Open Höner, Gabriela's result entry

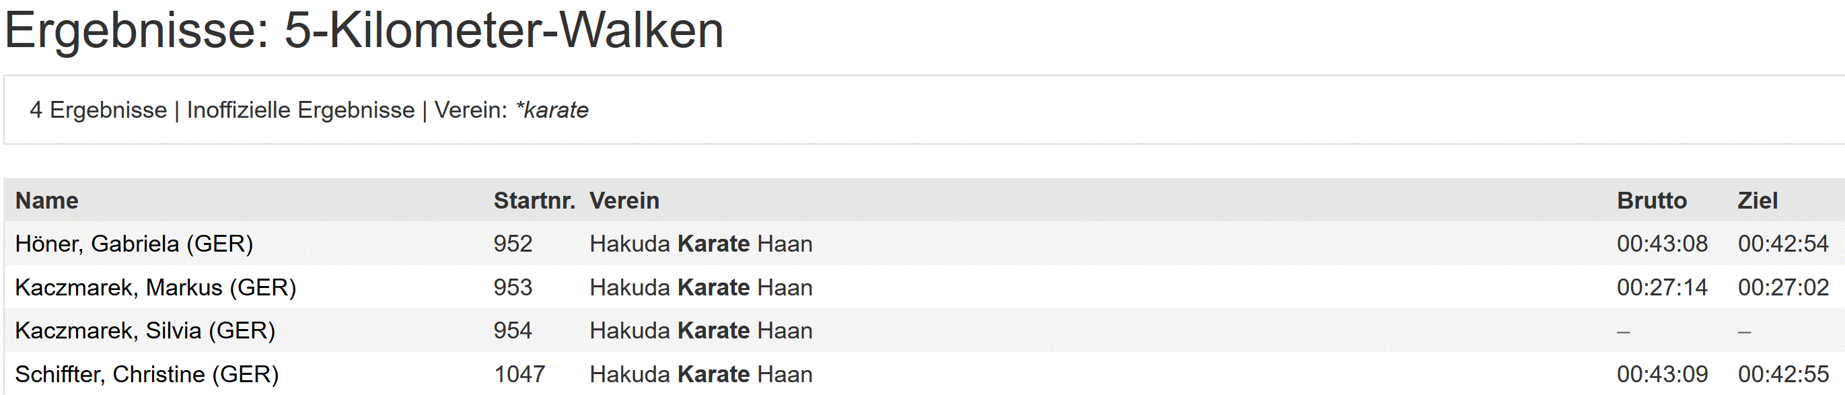point(134,244)
